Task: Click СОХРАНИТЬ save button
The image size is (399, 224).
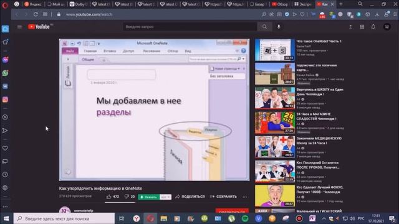Action: click(223, 197)
